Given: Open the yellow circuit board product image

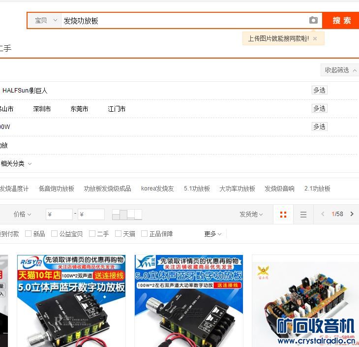Looking at the screenshot, I should coord(305,301).
